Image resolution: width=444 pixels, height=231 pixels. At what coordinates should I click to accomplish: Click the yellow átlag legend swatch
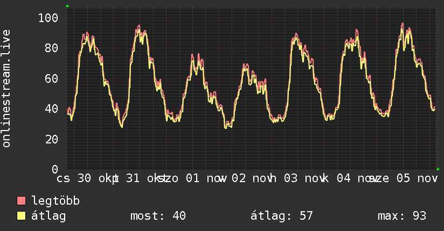click(21, 216)
